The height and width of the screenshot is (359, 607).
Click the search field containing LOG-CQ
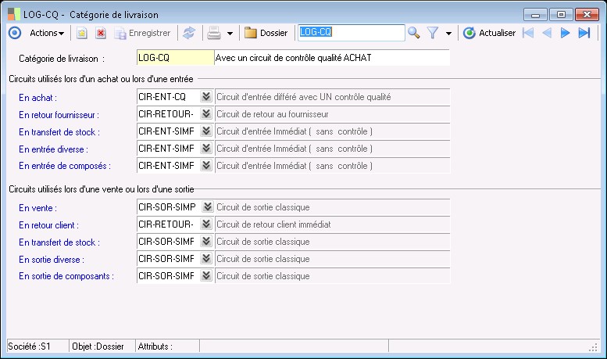pos(351,33)
